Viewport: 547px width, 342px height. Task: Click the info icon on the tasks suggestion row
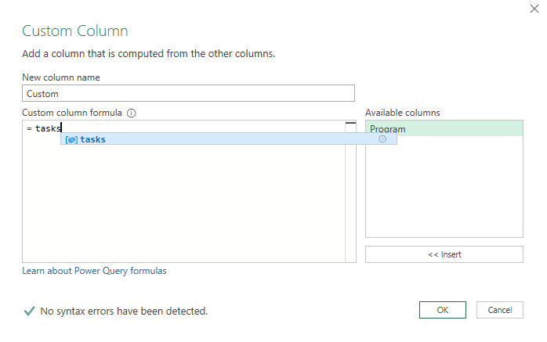pos(382,139)
